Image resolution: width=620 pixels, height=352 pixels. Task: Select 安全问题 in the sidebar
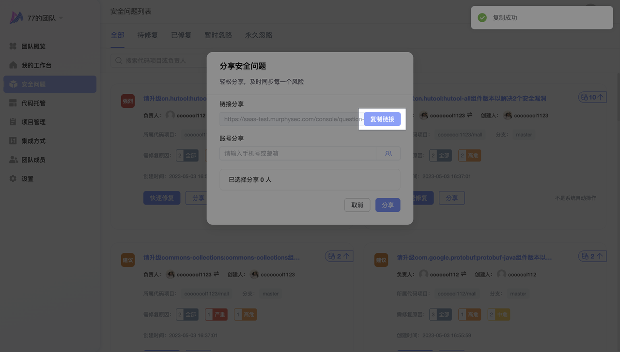[x=50, y=84]
